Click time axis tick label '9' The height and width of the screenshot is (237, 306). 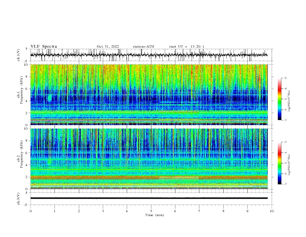coord(247,211)
